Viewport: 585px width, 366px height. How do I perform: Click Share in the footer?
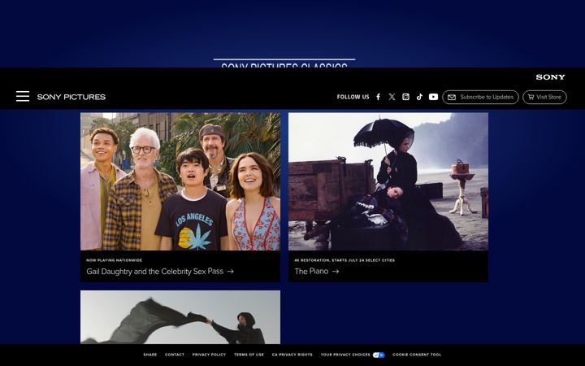click(x=150, y=355)
